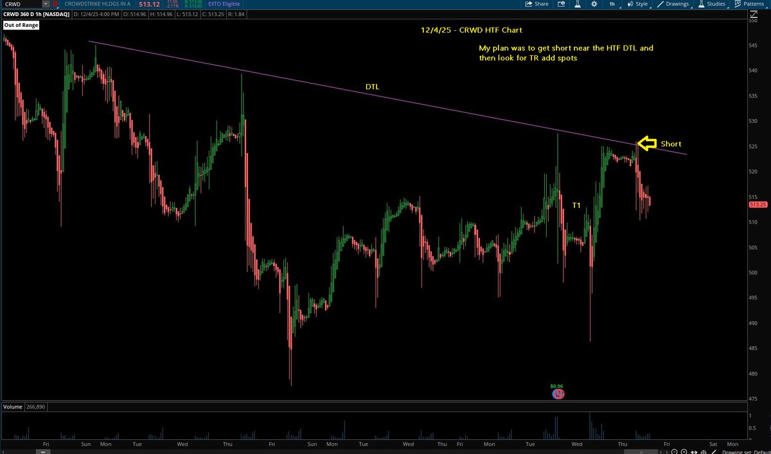Click the Volume study label
This screenshot has height=454, width=771.
[x=13, y=406]
